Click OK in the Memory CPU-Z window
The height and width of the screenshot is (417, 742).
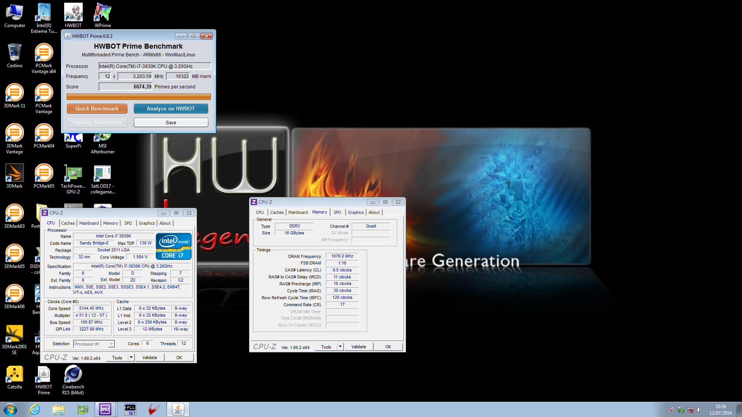pos(388,347)
